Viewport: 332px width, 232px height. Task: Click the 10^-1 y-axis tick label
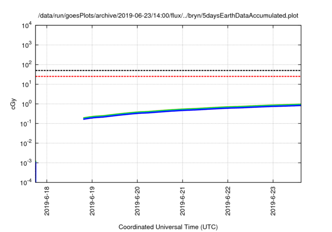26,124
